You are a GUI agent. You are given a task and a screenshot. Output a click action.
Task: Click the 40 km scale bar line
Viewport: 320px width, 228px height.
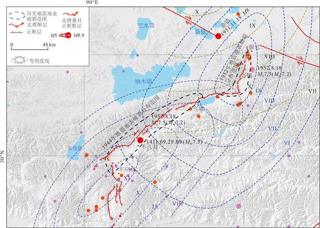[30, 48]
